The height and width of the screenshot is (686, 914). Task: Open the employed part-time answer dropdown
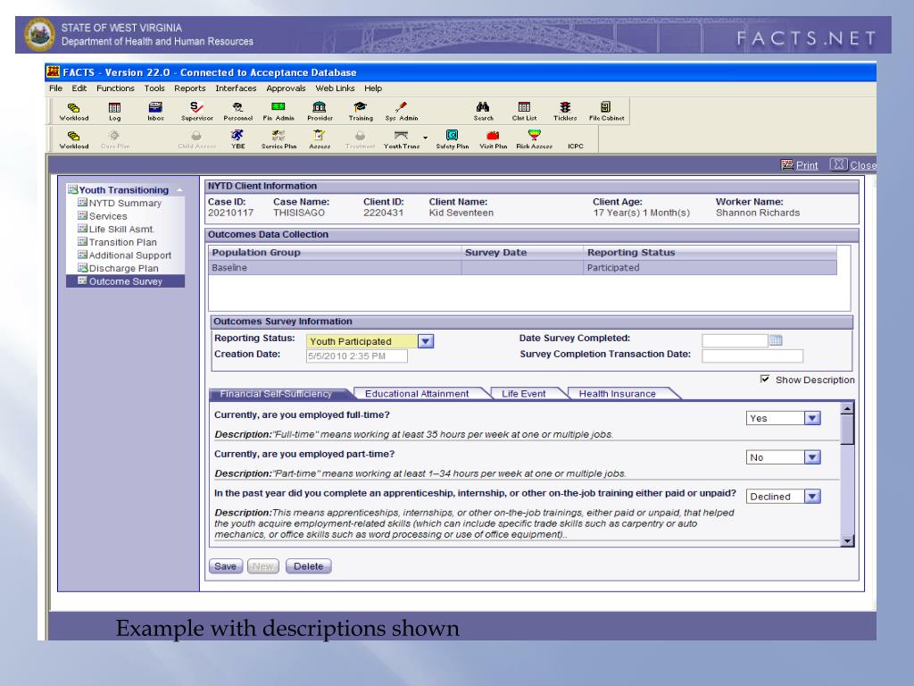click(x=812, y=456)
